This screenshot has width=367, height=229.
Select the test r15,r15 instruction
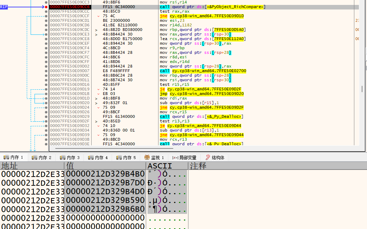pos(175,84)
